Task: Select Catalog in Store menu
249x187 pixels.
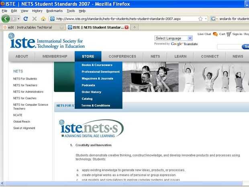Action: 87,99
